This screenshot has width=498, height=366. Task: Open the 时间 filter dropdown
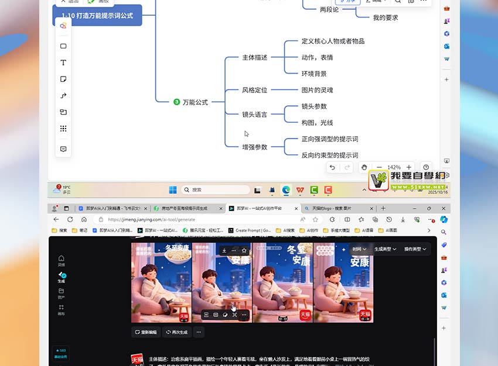[x=359, y=249]
